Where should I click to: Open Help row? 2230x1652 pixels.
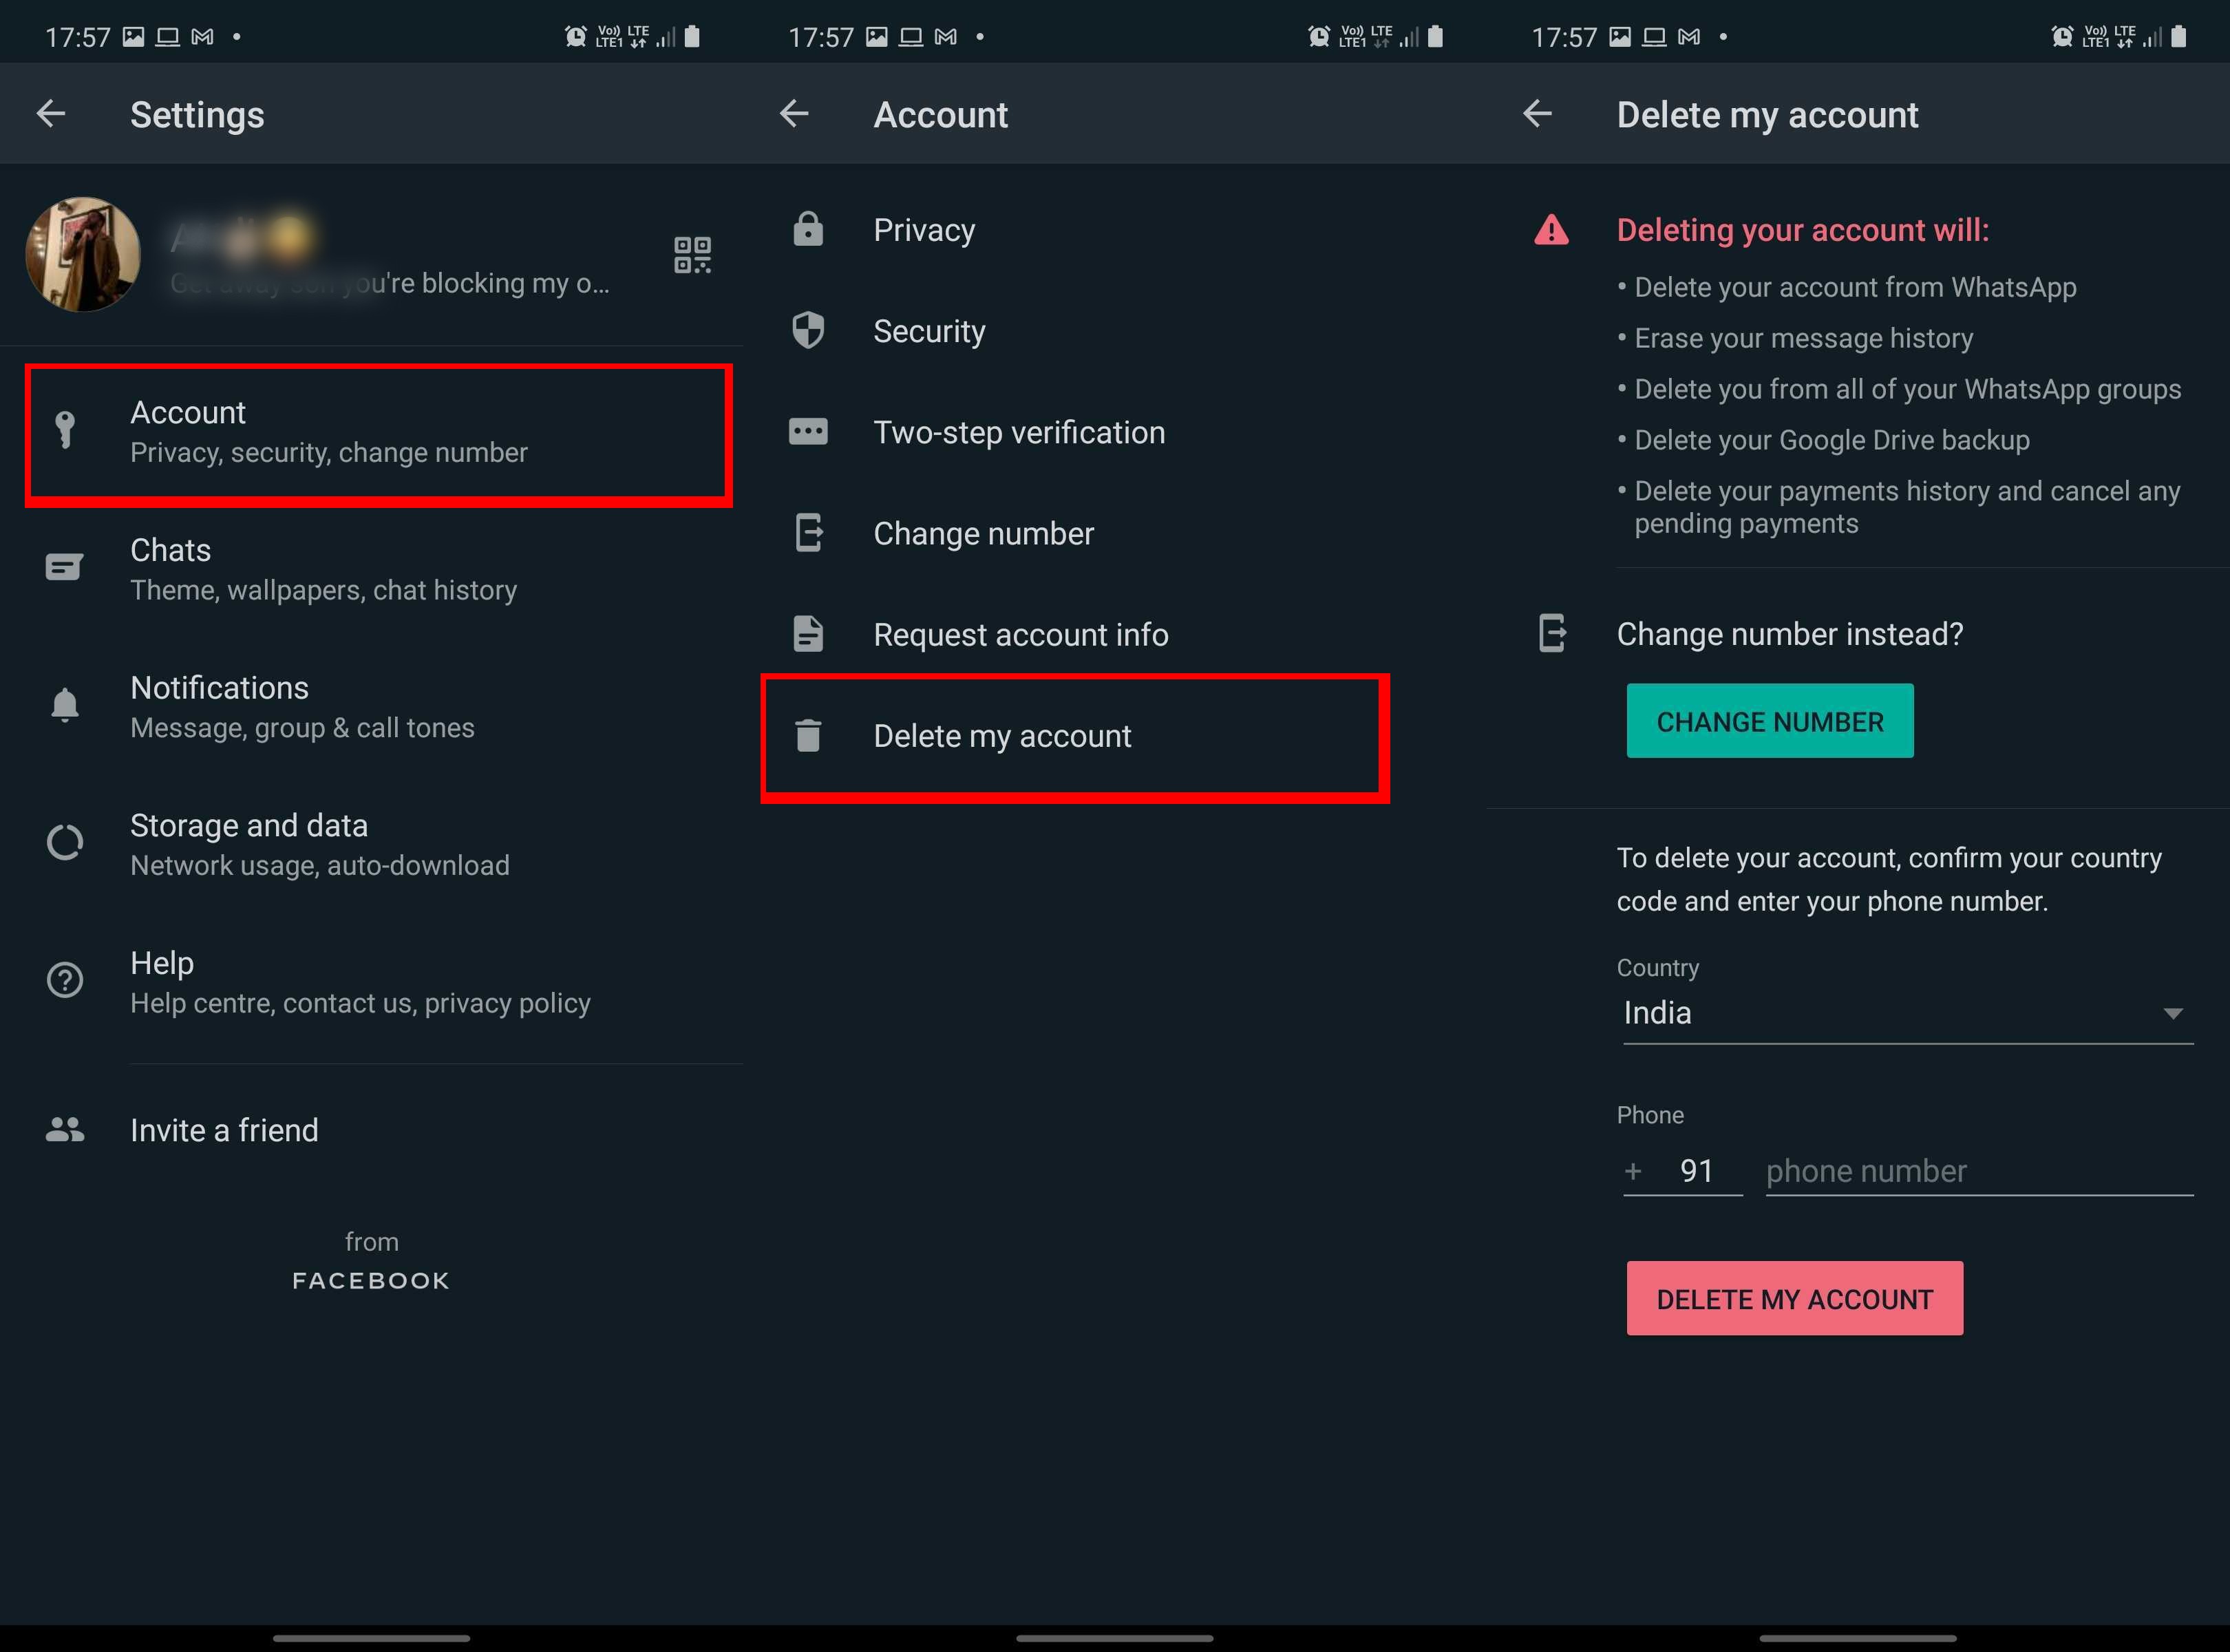[x=371, y=982]
